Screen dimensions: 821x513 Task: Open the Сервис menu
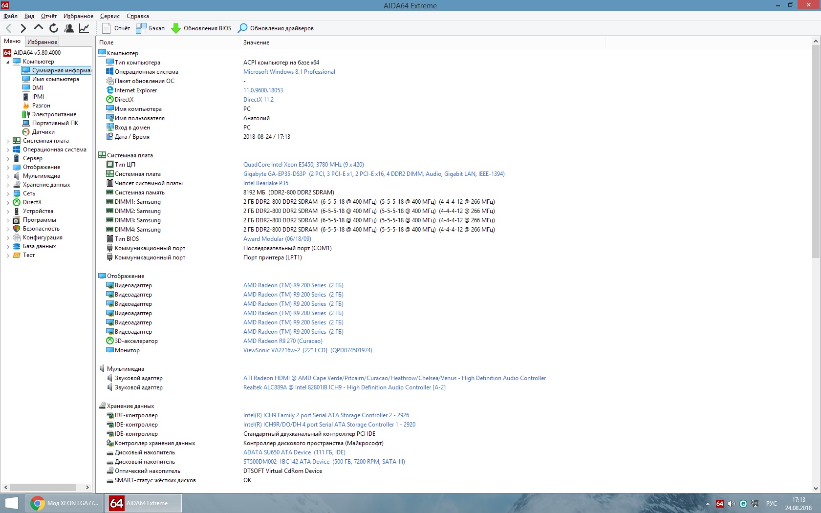[110, 16]
